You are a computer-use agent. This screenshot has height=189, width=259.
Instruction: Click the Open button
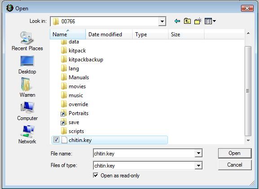pyautogui.click(x=235, y=153)
